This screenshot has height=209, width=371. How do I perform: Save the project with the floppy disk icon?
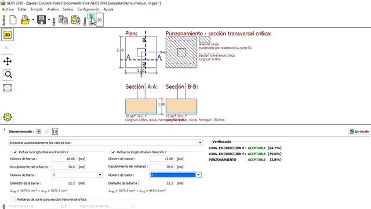pyautogui.click(x=41, y=20)
